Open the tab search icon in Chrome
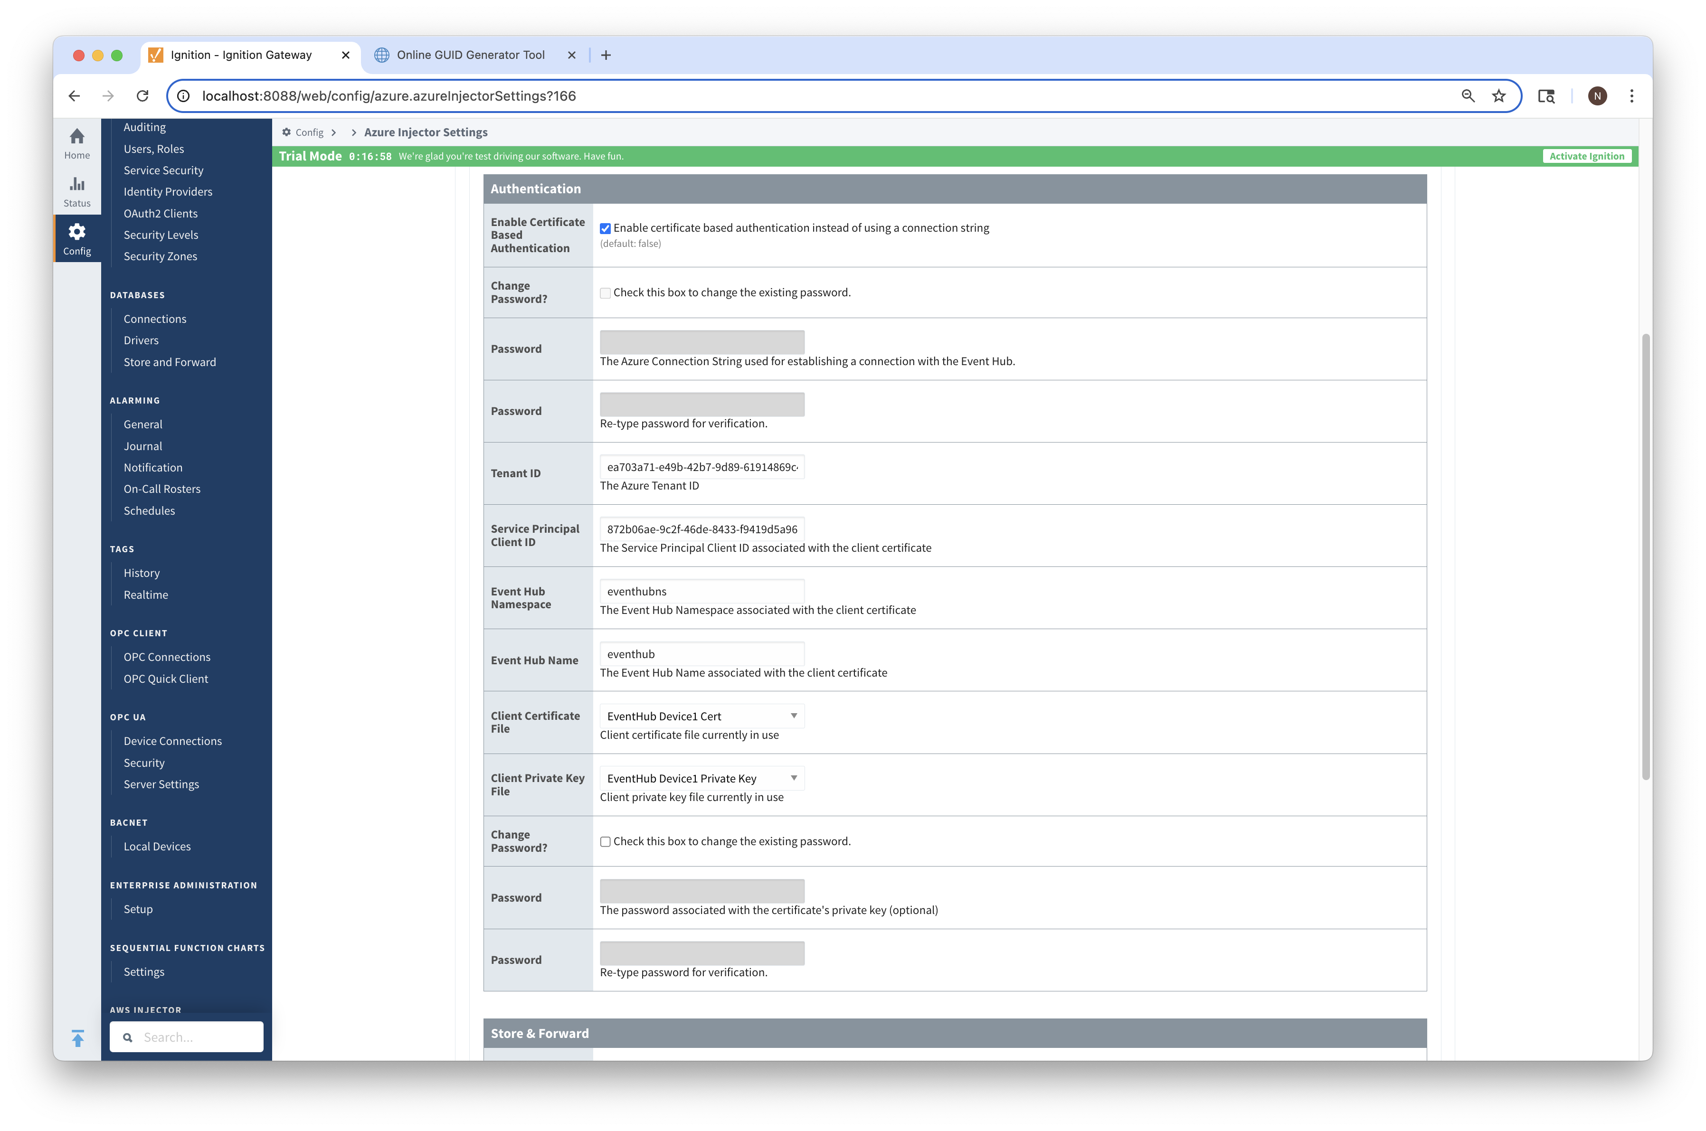 [x=1546, y=96]
